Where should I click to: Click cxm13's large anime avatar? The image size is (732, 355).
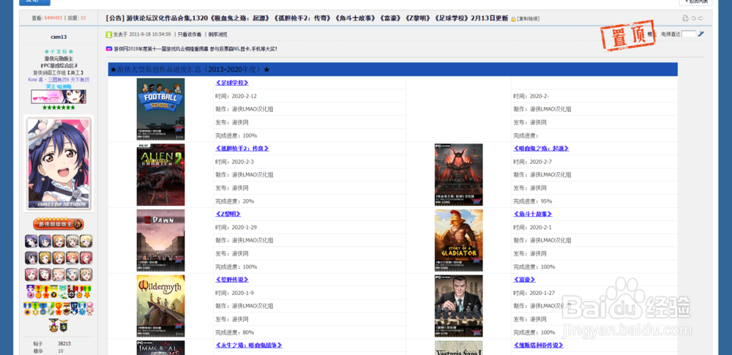(59, 163)
